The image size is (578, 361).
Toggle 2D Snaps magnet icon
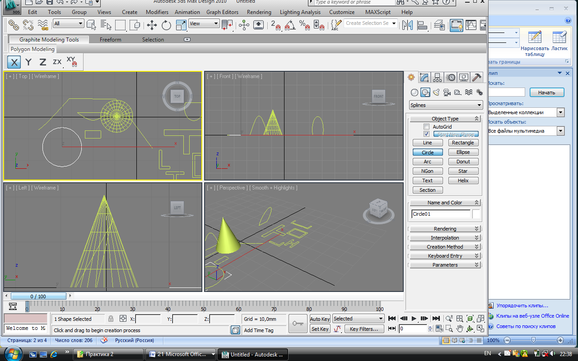(x=275, y=25)
